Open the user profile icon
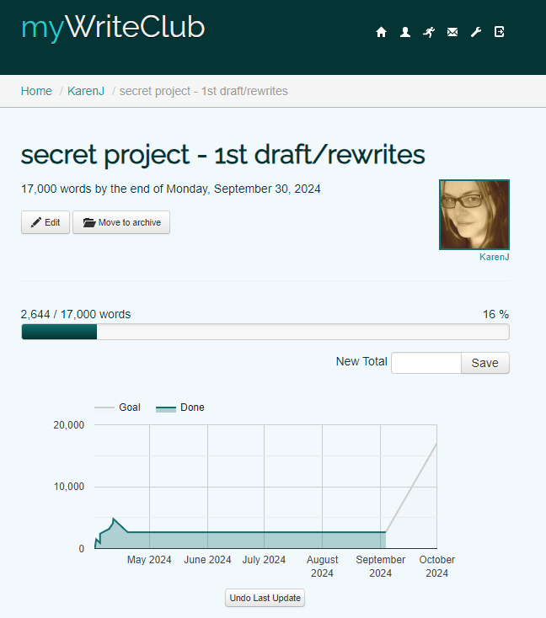The width and height of the screenshot is (546, 618). point(404,32)
